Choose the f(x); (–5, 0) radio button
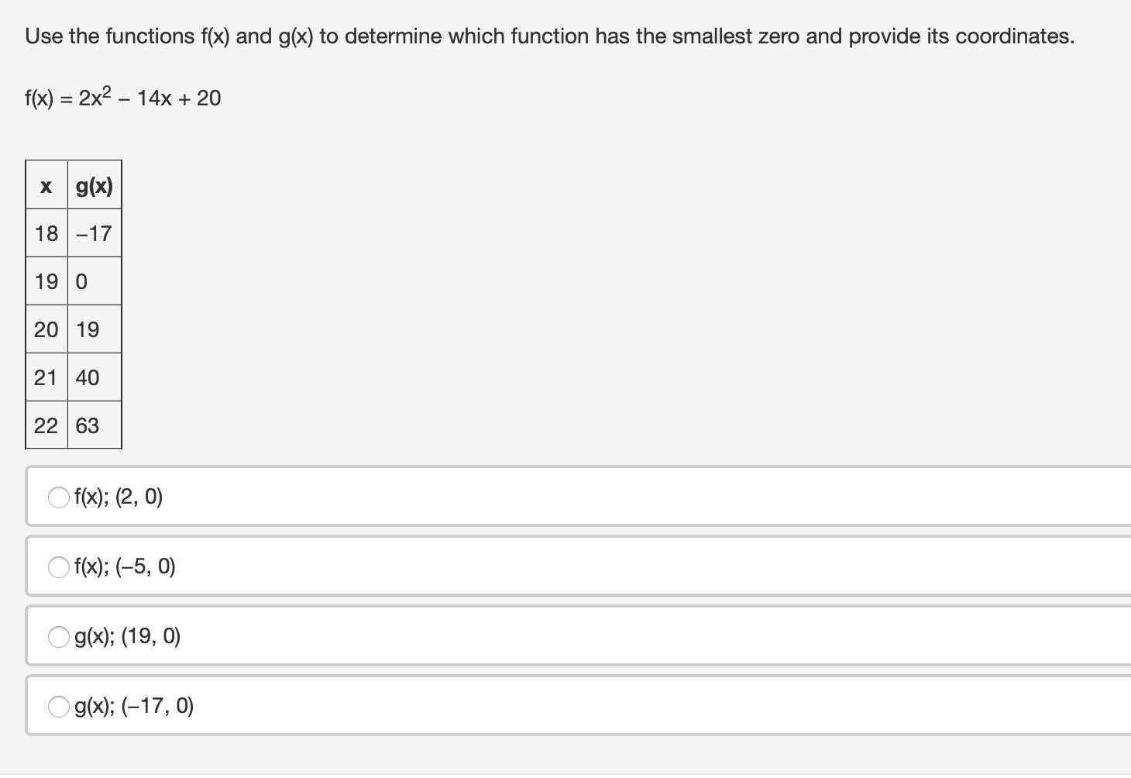The width and height of the screenshot is (1131, 778). 59,567
